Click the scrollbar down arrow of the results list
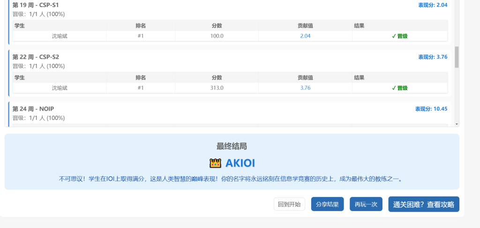480x228 pixels. (457, 124)
